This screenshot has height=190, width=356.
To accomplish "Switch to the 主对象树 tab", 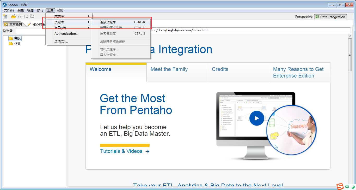I will point(14,25).
